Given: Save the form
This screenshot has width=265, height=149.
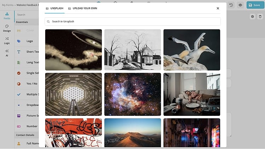Looking at the screenshot, I should click(x=255, y=5).
